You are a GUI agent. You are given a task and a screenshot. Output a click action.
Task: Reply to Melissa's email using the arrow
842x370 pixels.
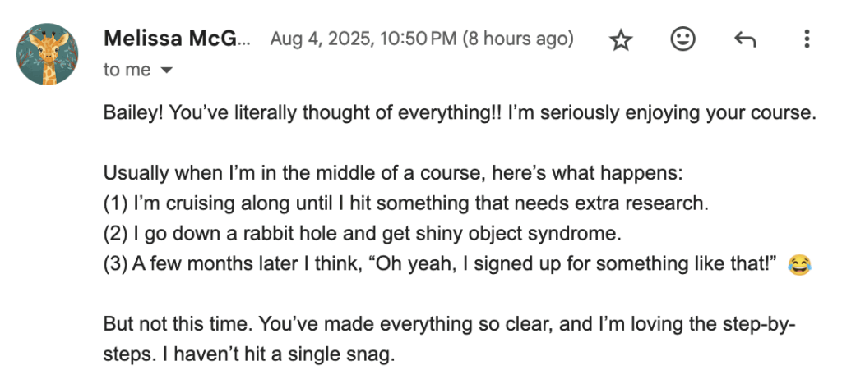tap(744, 39)
